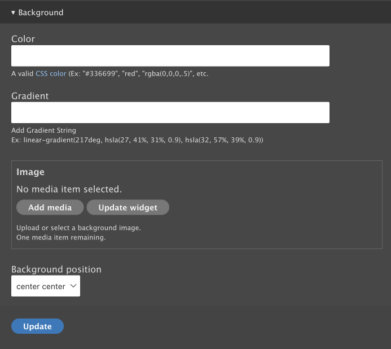Click the Background section header title
The image size is (391, 349).
point(41,12)
